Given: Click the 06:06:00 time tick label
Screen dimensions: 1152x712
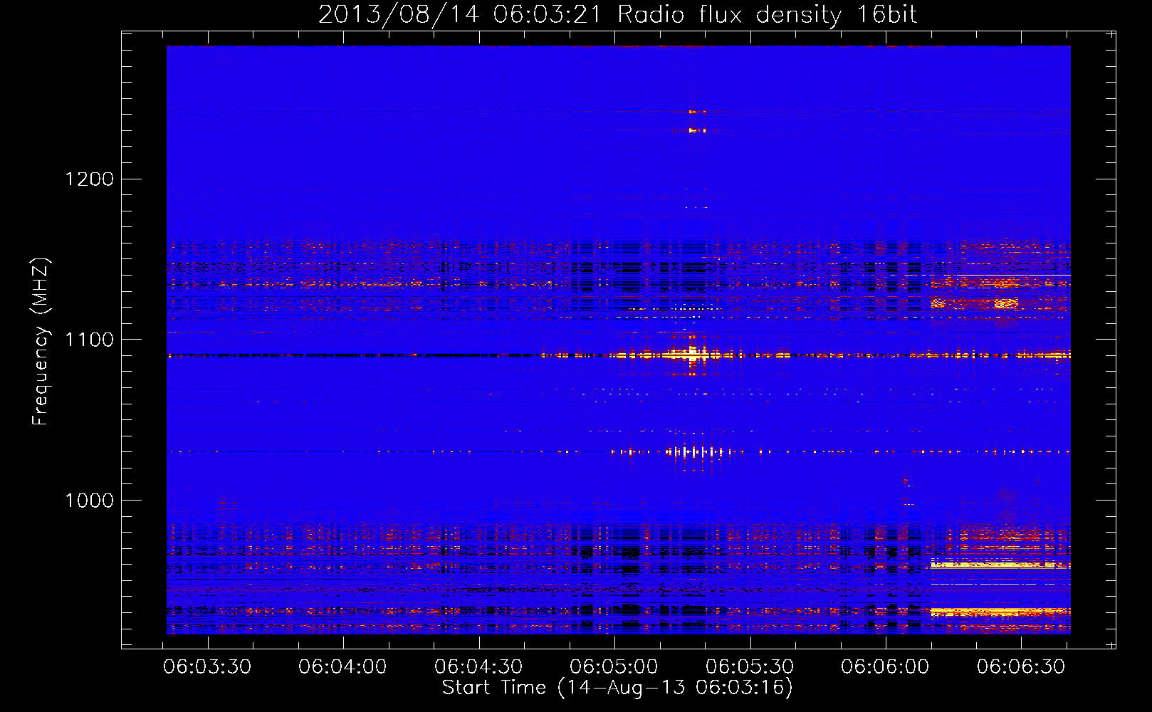Looking at the screenshot, I should tap(885, 667).
